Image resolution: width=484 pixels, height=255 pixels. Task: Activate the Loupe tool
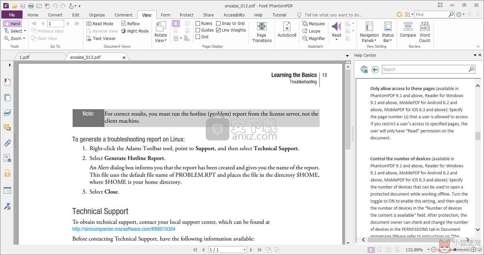tap(311, 31)
